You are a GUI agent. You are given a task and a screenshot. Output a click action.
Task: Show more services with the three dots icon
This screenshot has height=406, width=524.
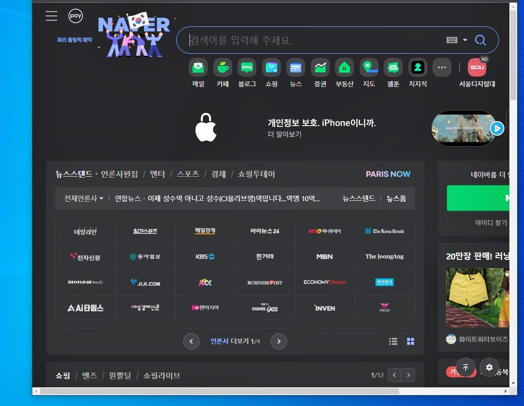[x=442, y=67]
